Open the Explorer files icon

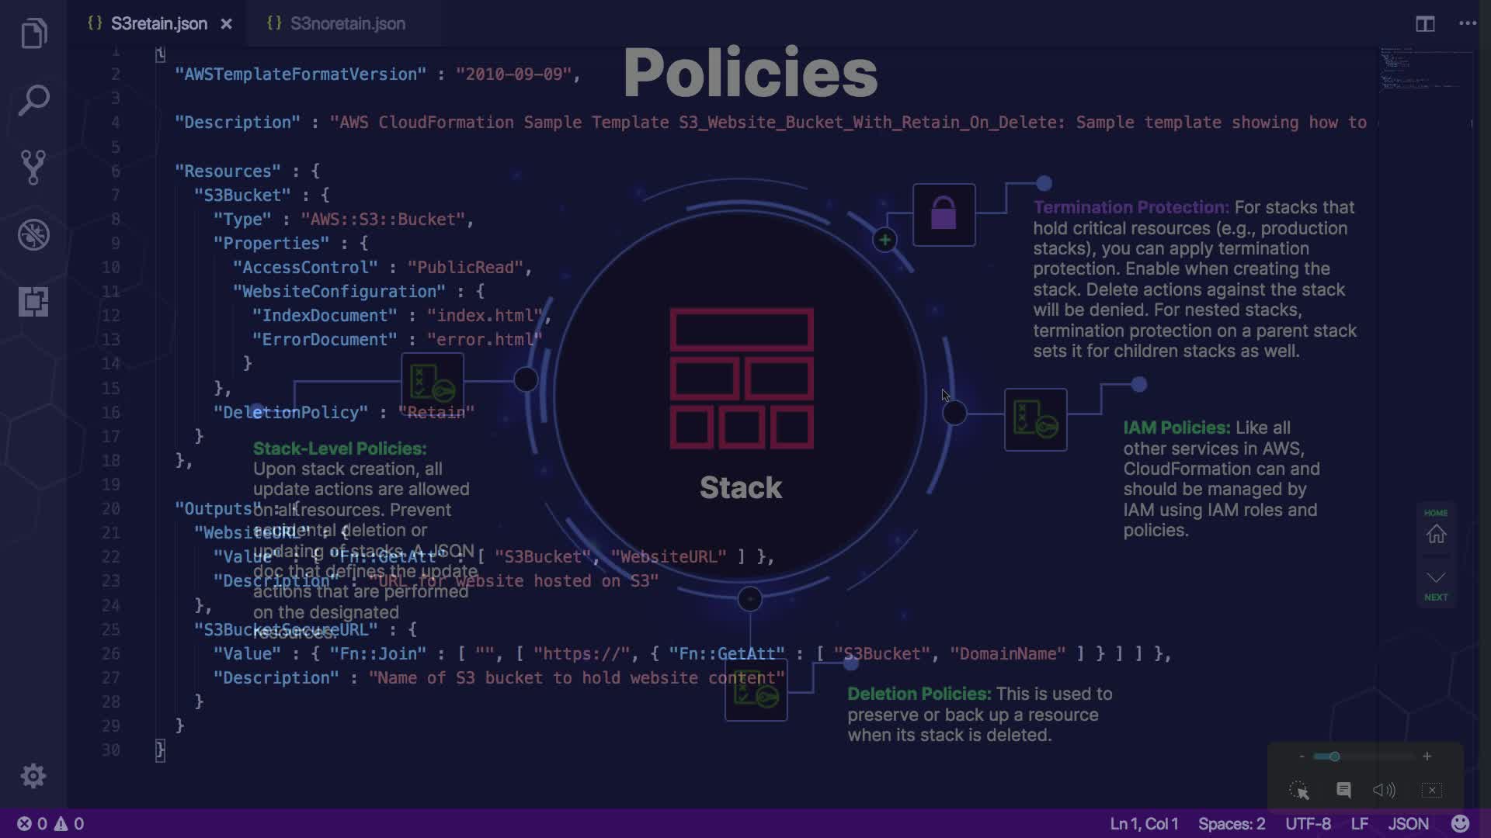click(x=33, y=33)
